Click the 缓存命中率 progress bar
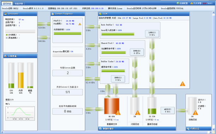The width and height of the screenshot is (216, 134). point(113,71)
